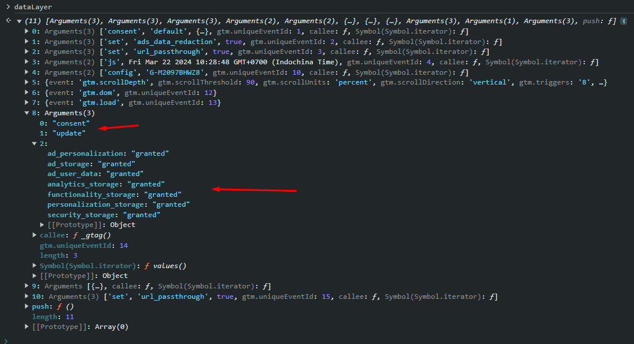Click the gtm.scrollThreshold value 90
This screenshot has width=634, height=344.
(x=250, y=82)
